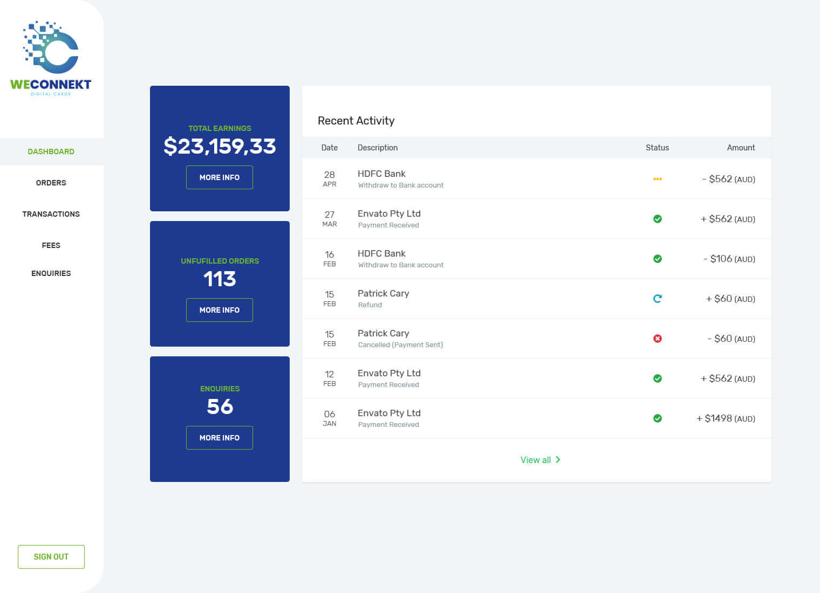Click the + $1498 (AUD) amount

726,418
